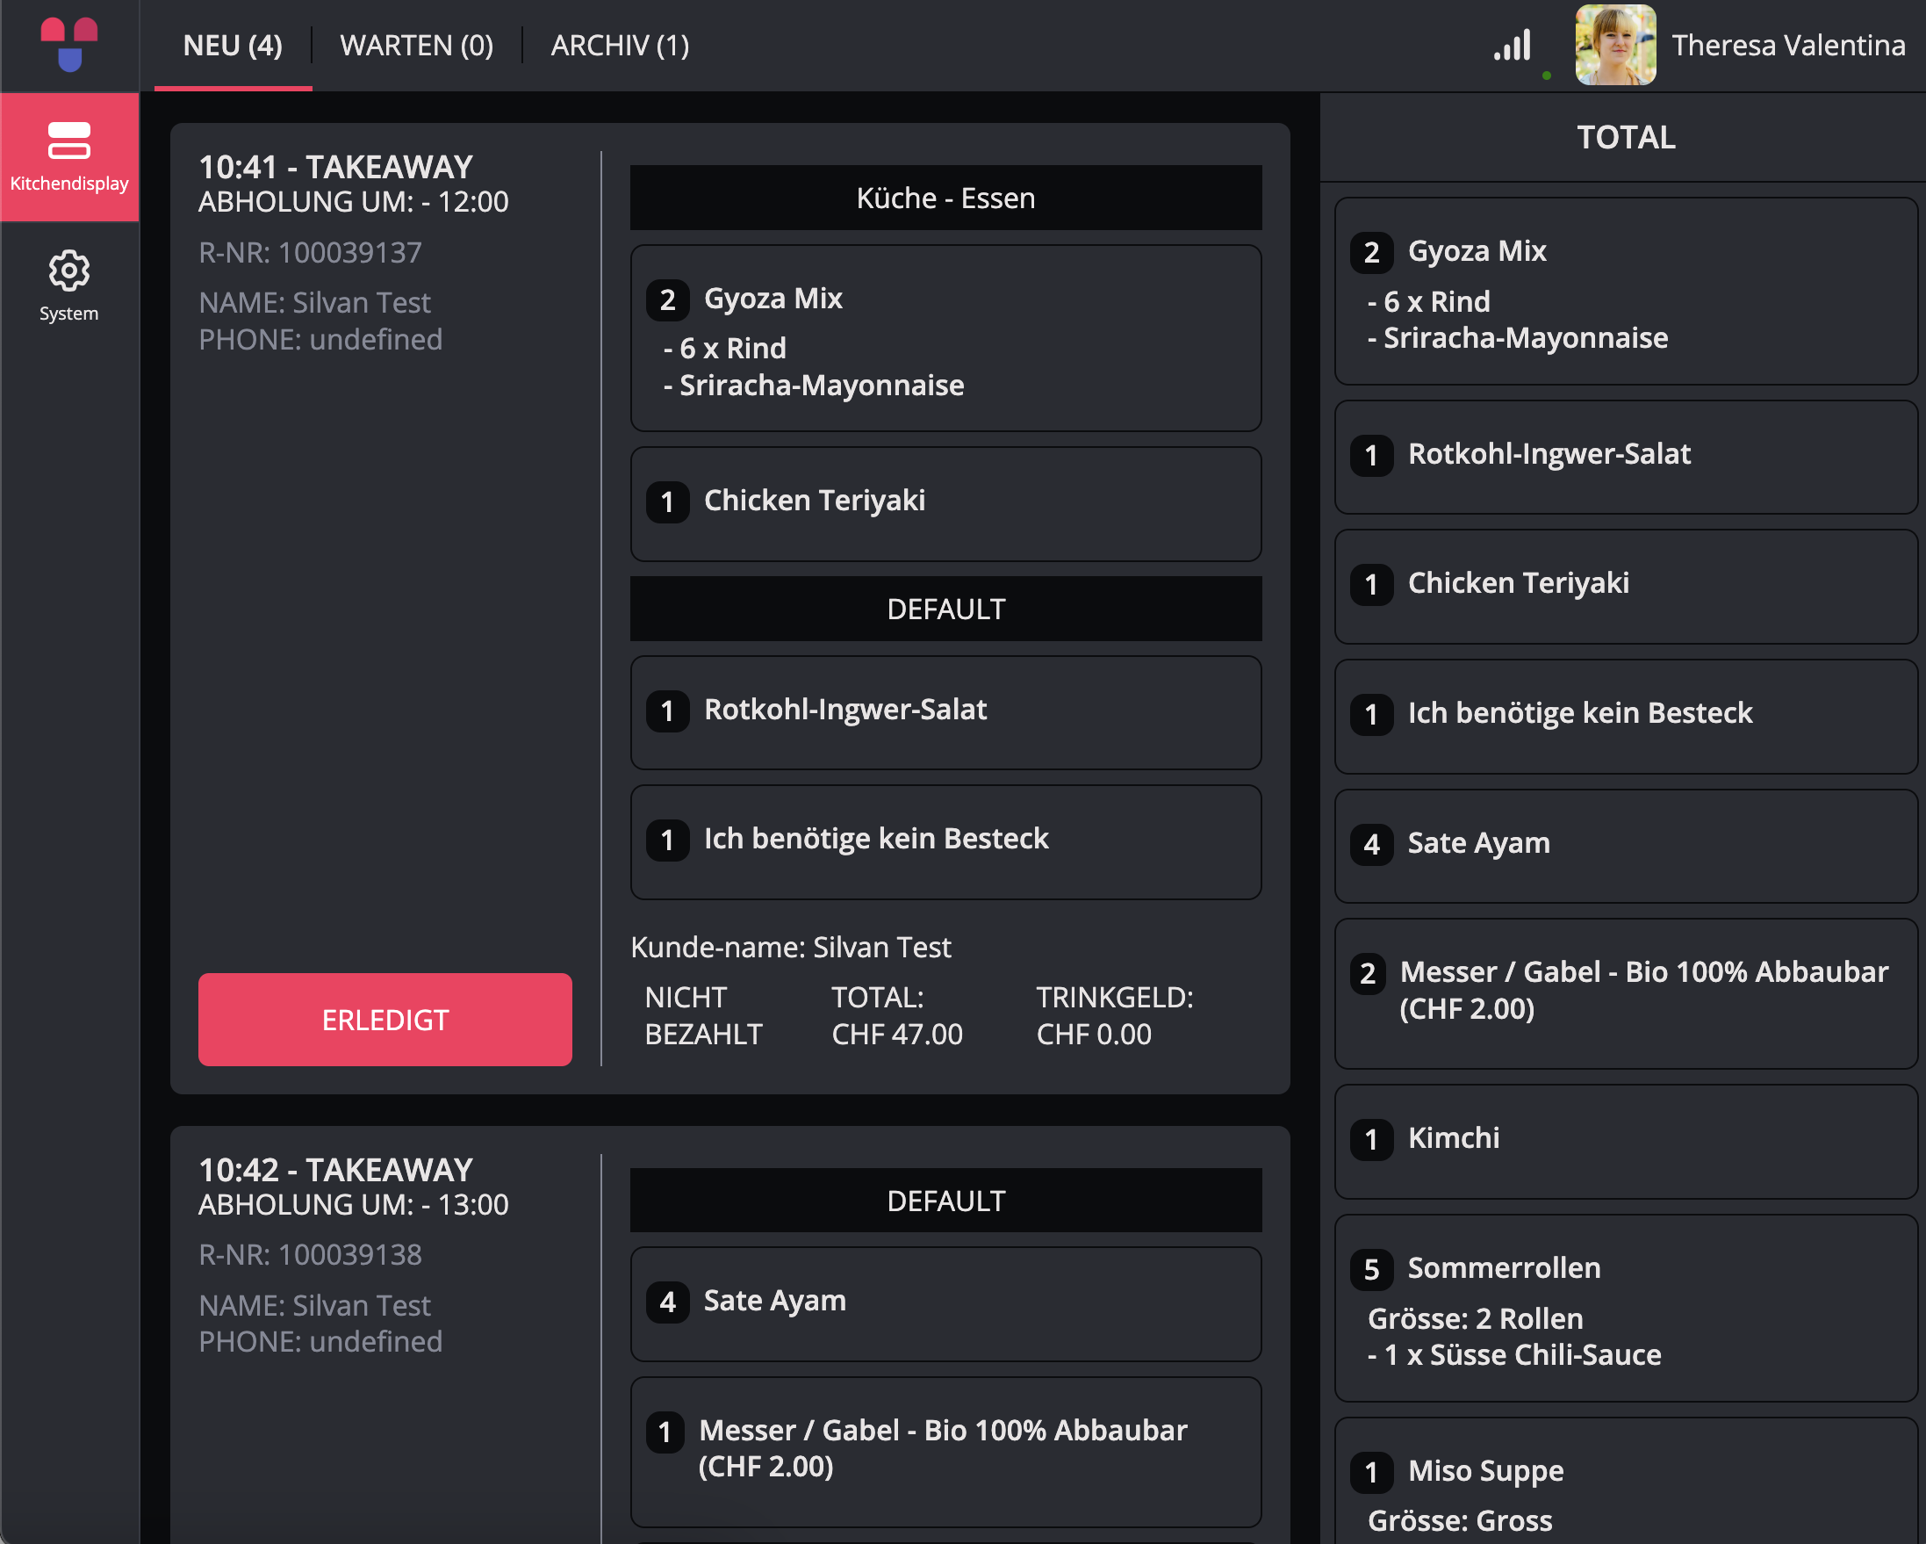The width and height of the screenshot is (1926, 1544).
Task: Select Kimchi in the TOTAL panel
Action: [1626, 1141]
